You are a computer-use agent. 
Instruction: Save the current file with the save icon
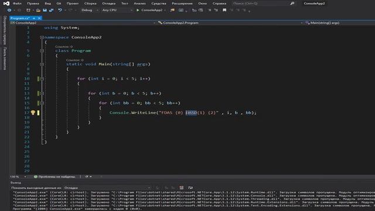tap(45, 10)
